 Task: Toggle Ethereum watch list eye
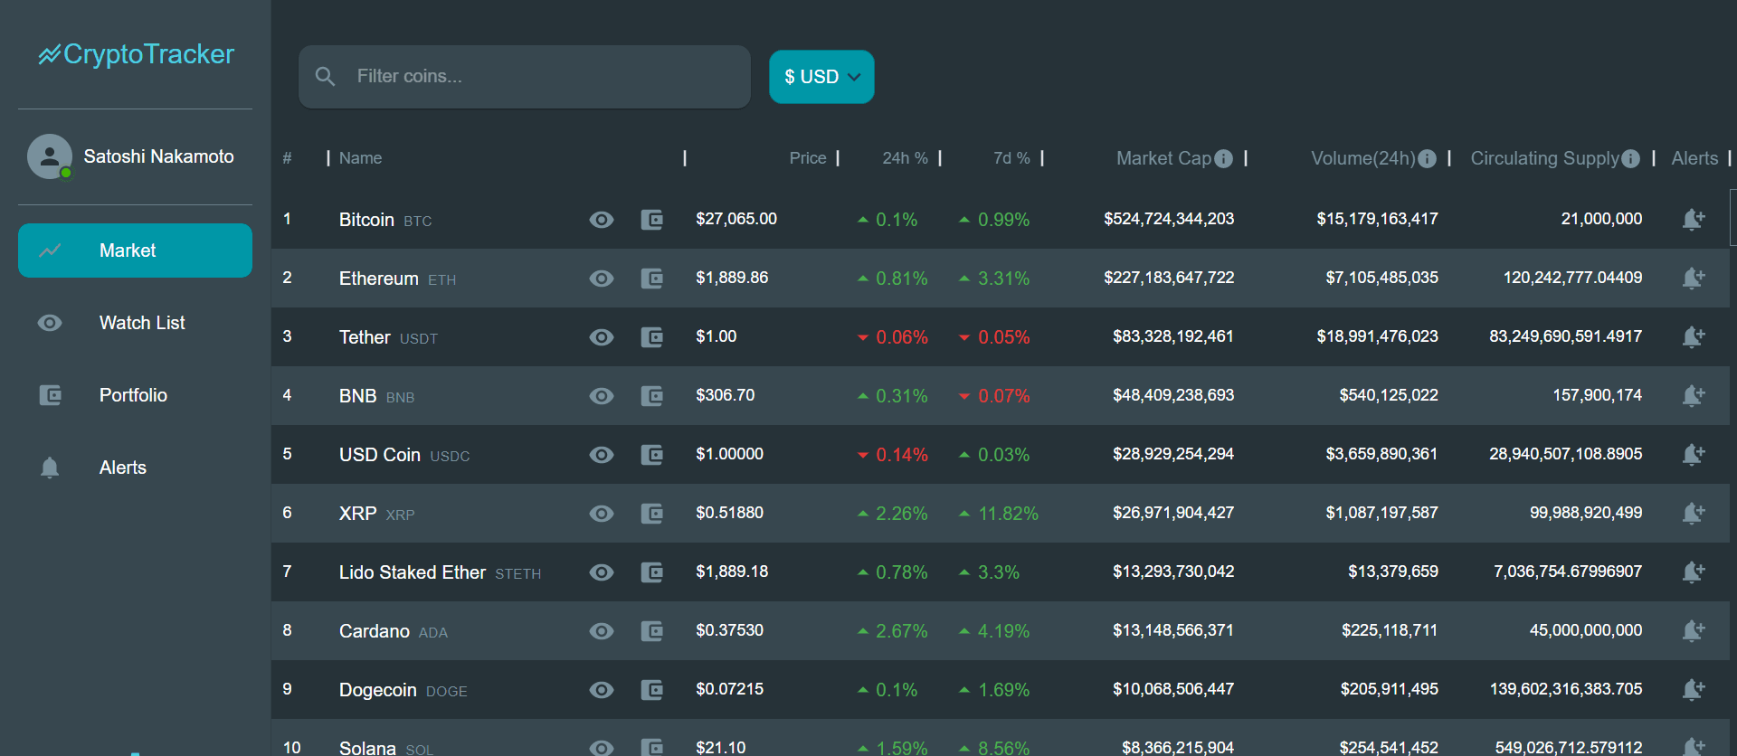pyautogui.click(x=602, y=279)
